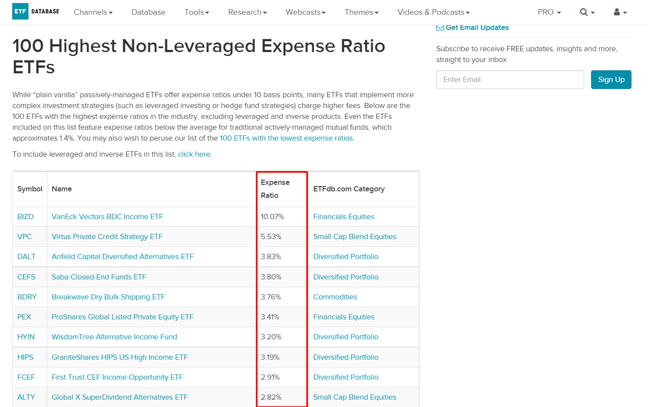This screenshot has width=648, height=407.
Task: Select the 3.80% expense ratio value
Action: coord(271,277)
